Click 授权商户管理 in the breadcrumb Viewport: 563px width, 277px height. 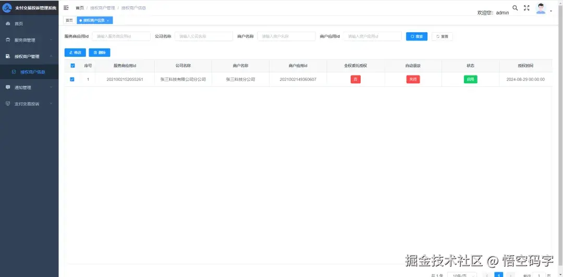point(103,8)
